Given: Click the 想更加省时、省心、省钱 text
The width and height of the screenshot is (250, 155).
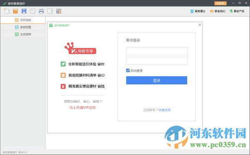Looking at the screenshot, I should pos(83,102).
